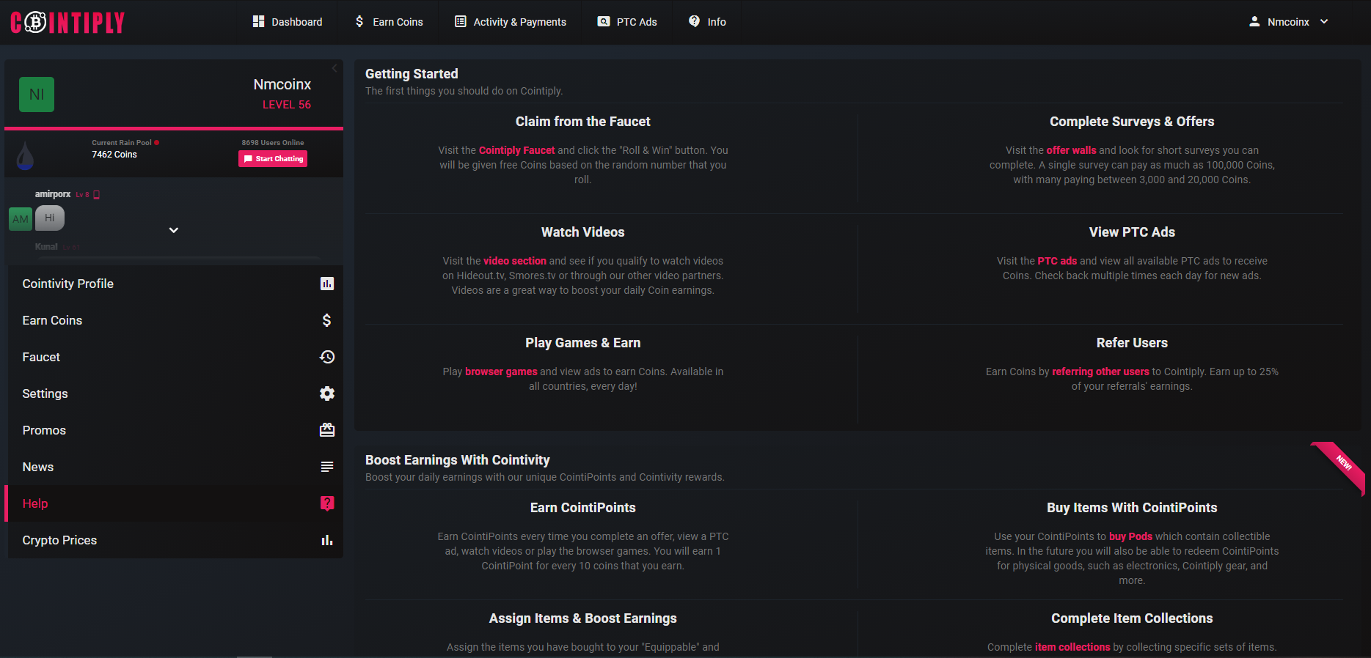Click the 7462 Coins rain pool value
The height and width of the screenshot is (658, 1371).
pyautogui.click(x=114, y=155)
